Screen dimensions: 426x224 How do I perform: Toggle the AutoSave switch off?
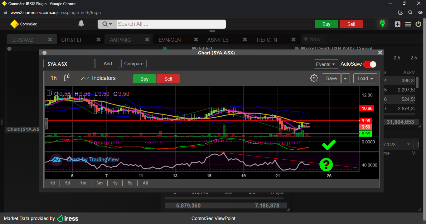(x=370, y=64)
